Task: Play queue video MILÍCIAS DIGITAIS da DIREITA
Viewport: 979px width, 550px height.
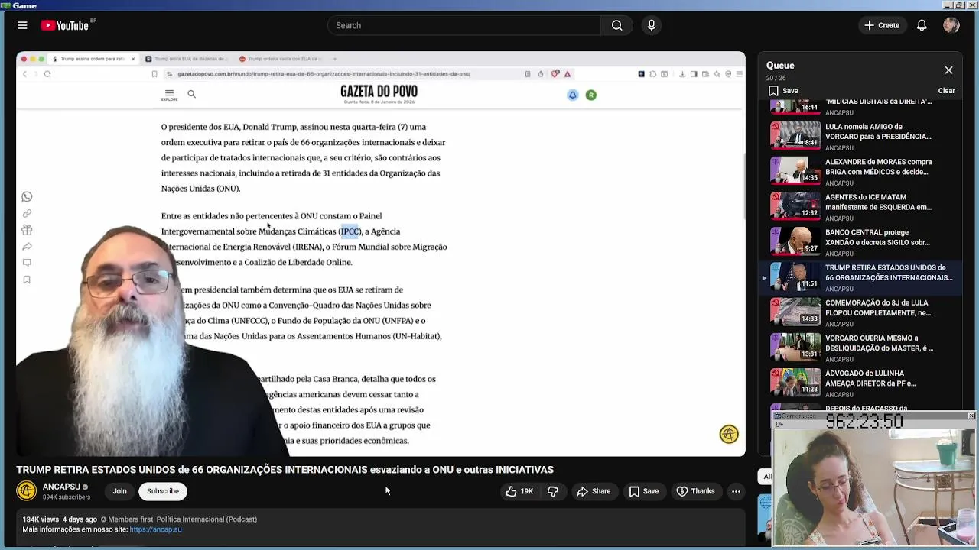Action: click(862, 107)
